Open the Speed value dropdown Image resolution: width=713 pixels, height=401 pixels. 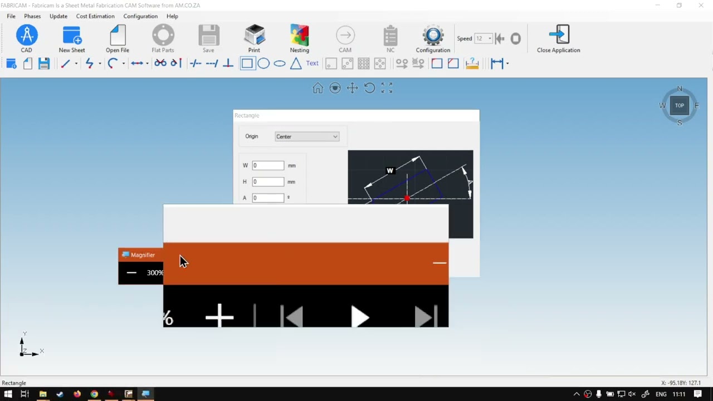pos(490,38)
